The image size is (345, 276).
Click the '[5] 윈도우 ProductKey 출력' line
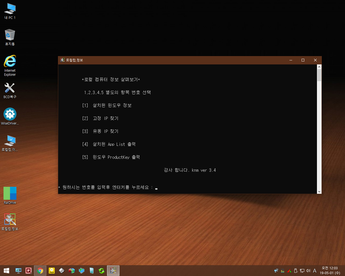[111, 157]
